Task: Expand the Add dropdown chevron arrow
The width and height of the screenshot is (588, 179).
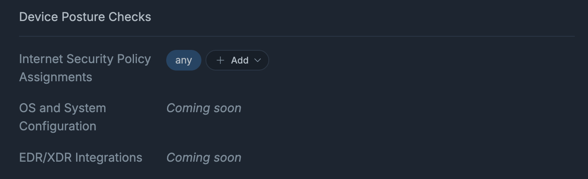Action: click(x=258, y=60)
